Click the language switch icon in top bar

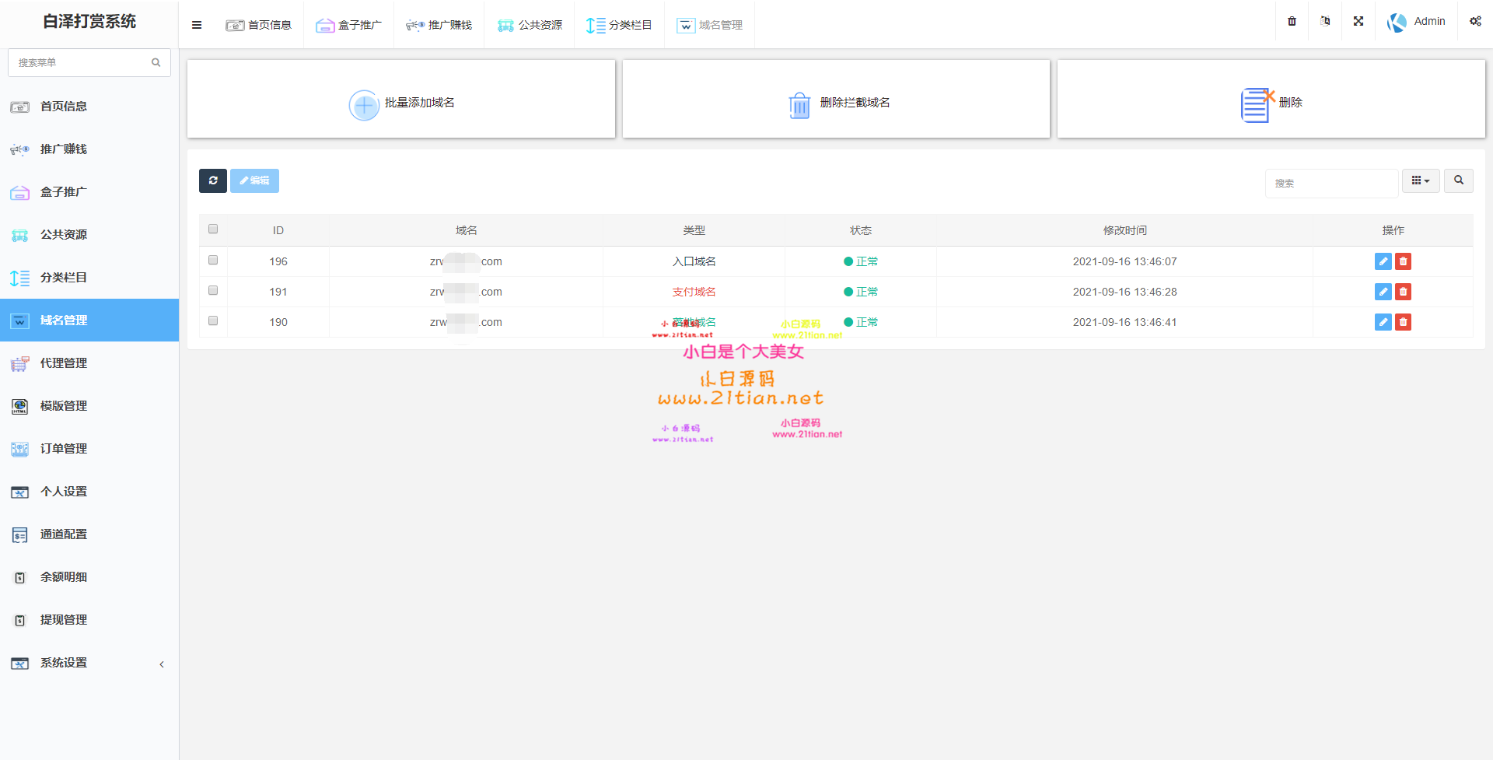1325,21
